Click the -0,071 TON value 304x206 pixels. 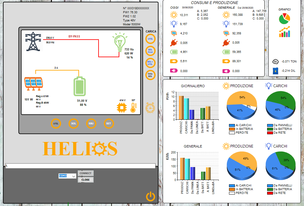click(289, 62)
